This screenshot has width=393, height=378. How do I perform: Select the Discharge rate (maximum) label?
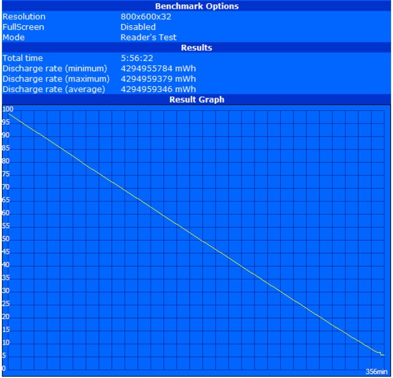point(56,79)
